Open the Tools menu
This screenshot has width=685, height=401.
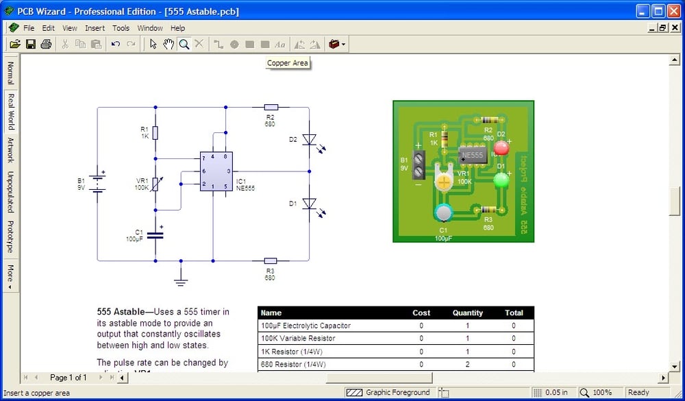click(121, 28)
